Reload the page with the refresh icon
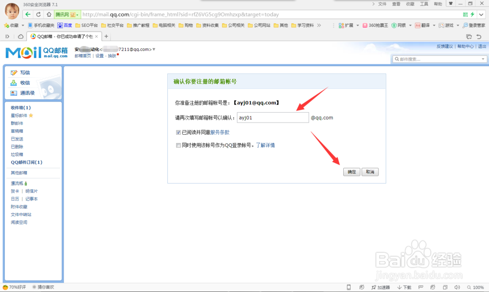 [x=38, y=14]
